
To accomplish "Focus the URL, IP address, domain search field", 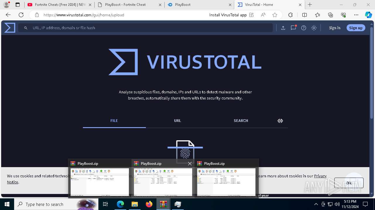I will click(x=145, y=28).
